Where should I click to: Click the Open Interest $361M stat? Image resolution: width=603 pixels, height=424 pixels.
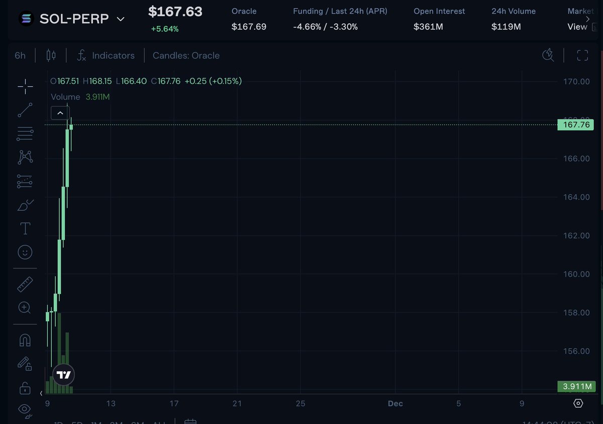click(439, 19)
